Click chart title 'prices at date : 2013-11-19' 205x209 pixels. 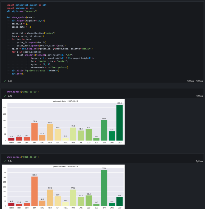pyautogui.click(x=66, y=101)
